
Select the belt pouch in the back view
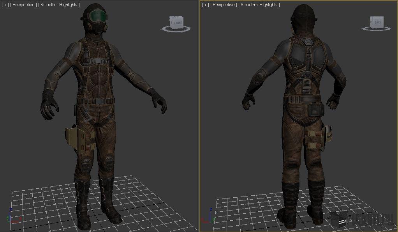(315, 111)
